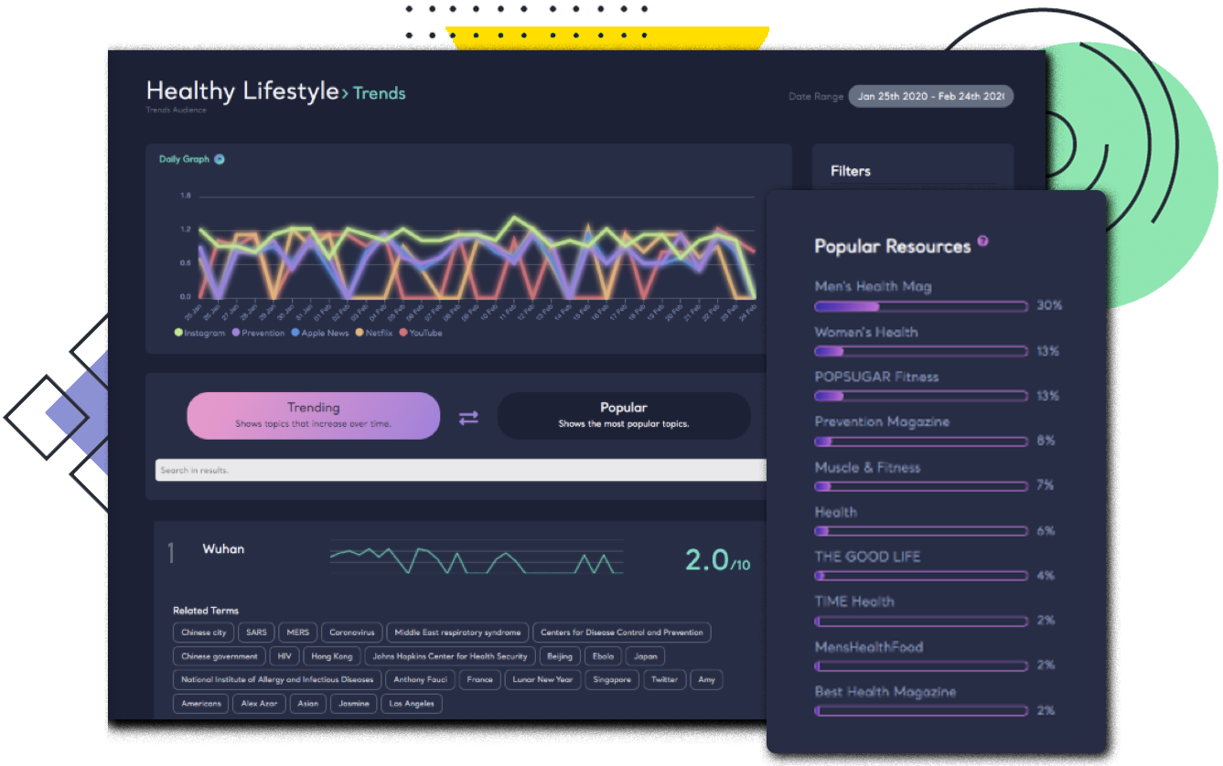
Task: Open the Date Range selector
Action: click(929, 96)
